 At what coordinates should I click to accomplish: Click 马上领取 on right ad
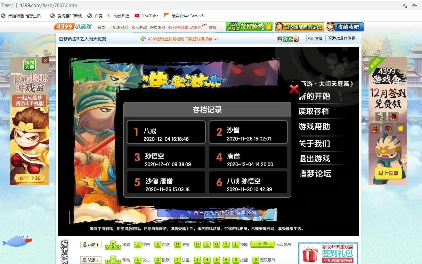point(388,173)
